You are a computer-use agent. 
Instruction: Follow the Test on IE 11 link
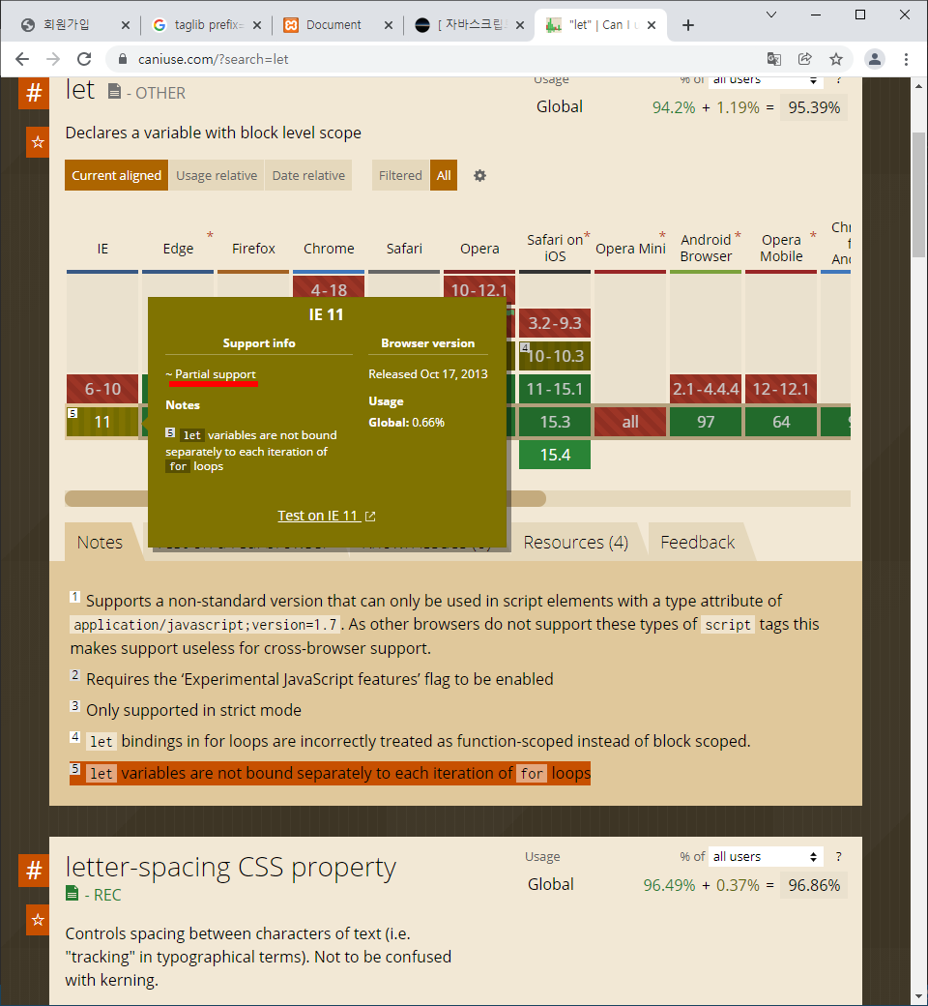(x=327, y=516)
